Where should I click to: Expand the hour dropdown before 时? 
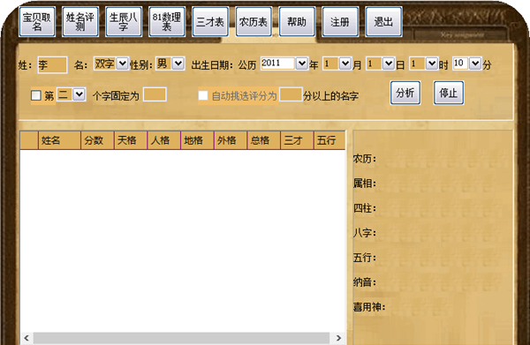pos(432,64)
